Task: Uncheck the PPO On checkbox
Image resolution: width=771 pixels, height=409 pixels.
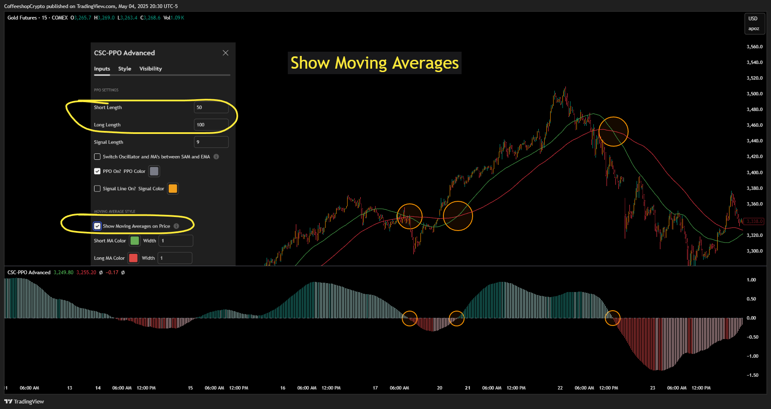Action: coord(97,171)
